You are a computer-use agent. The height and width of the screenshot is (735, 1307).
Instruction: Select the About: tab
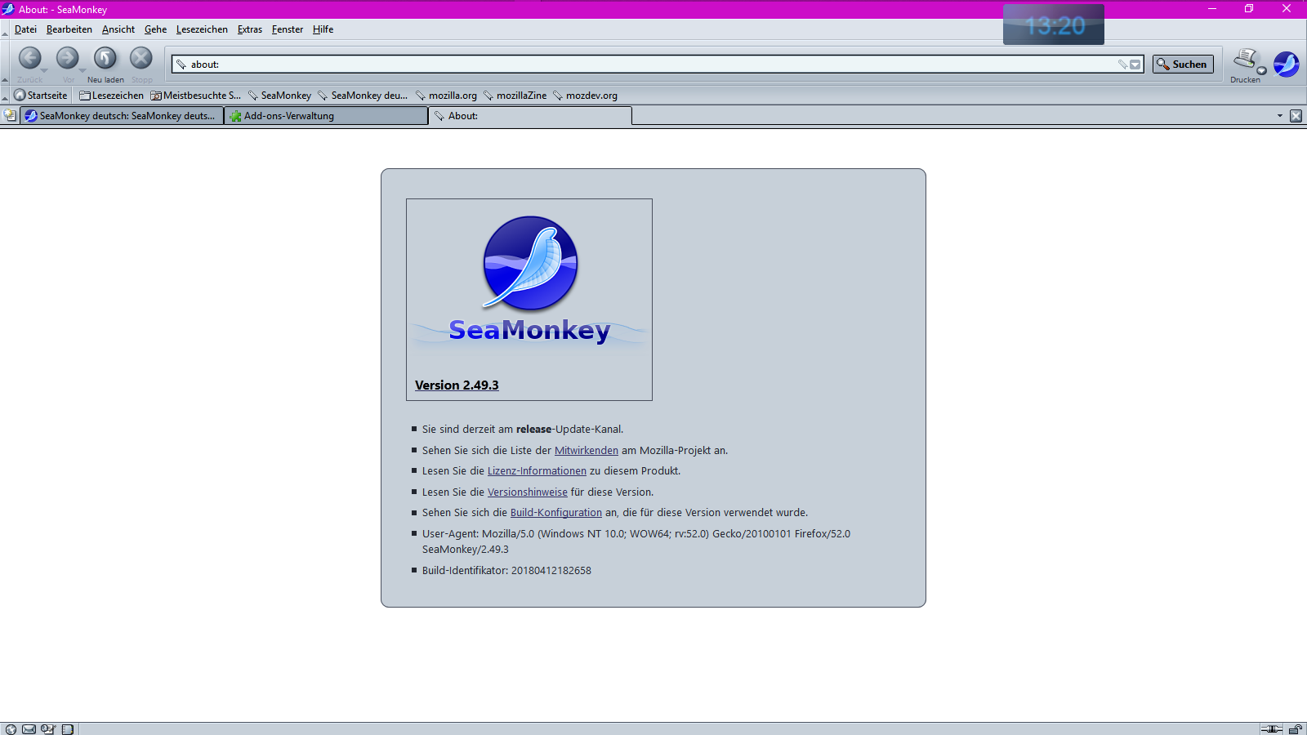coord(530,116)
